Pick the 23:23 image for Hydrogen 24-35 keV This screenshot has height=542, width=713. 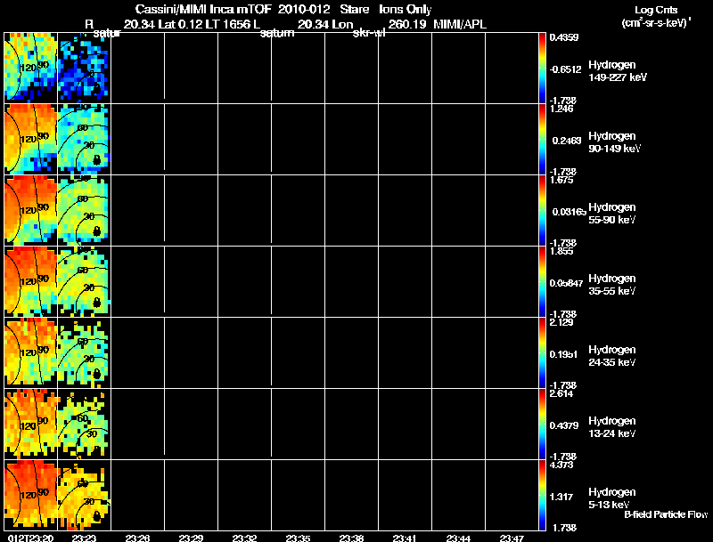(84, 352)
